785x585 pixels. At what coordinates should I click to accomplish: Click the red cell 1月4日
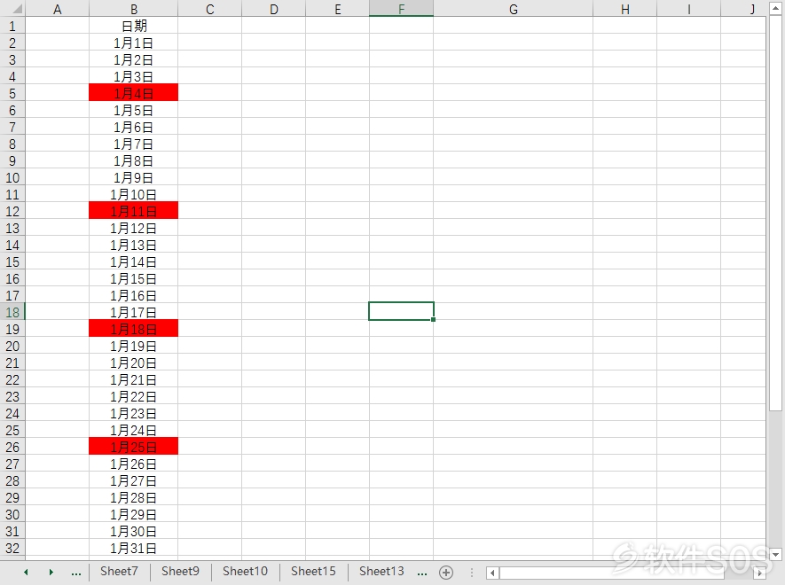coord(134,93)
